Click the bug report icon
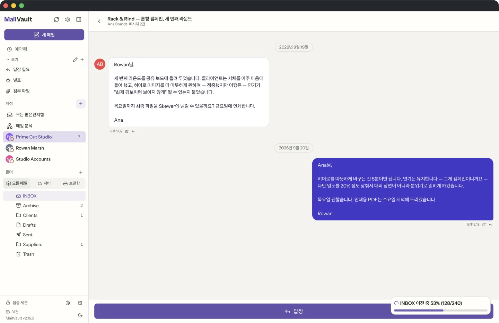Viewport: 499px width, 323px height. tap(68, 303)
